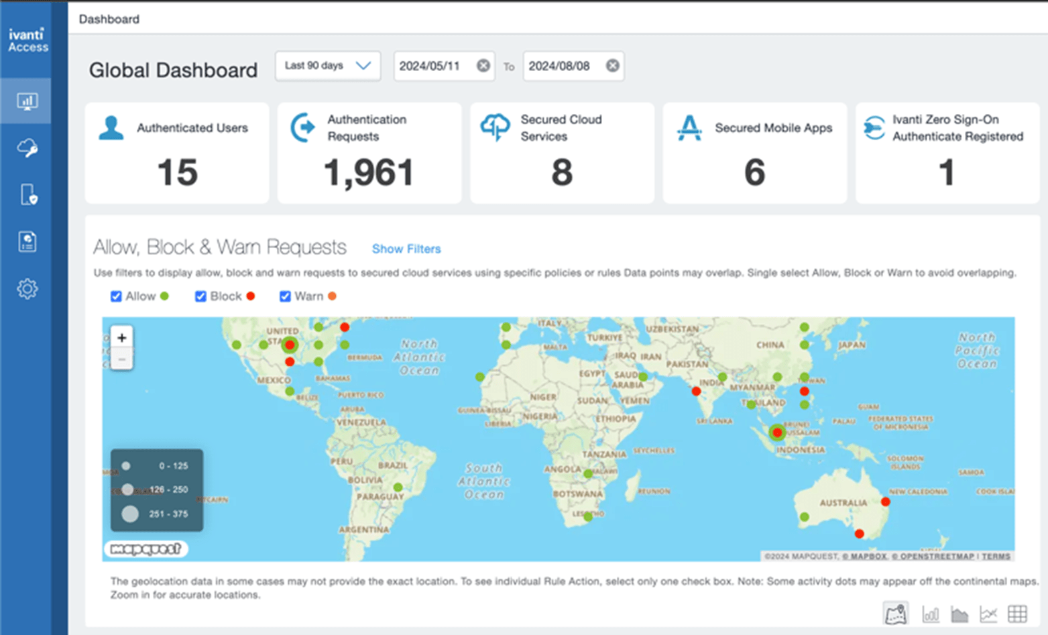Click the large red dot over Indonesia
The image size is (1048, 635).
777,433
